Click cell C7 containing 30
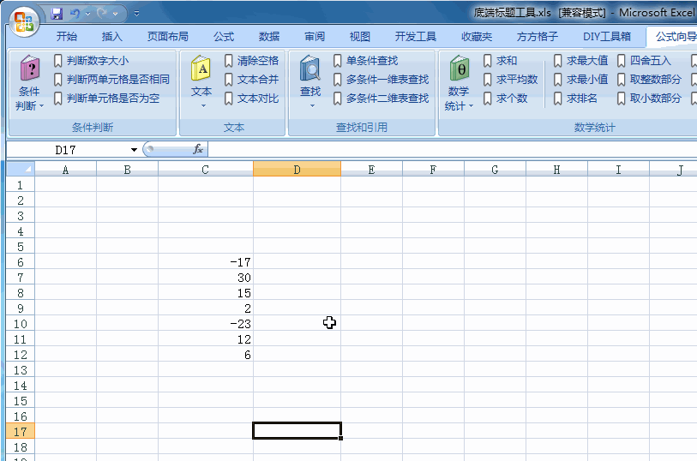The image size is (697, 461). point(206,278)
